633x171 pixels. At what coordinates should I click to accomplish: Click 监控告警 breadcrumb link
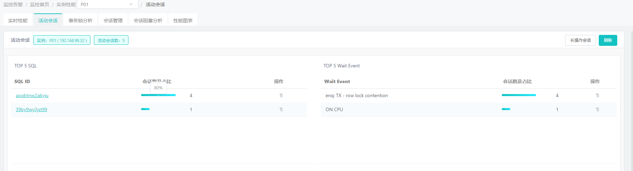click(x=13, y=4)
